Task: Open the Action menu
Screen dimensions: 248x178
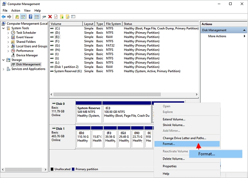Action: [16, 11]
